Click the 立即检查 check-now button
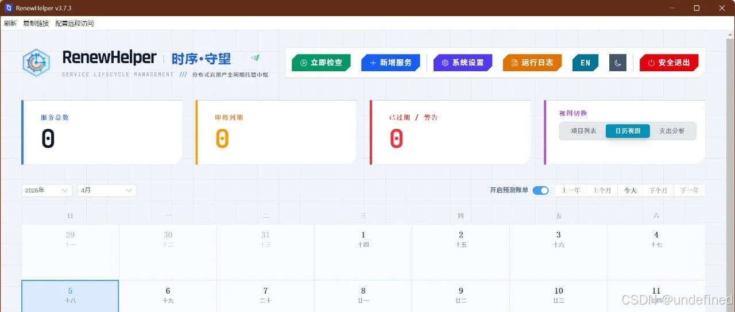Viewport: 735px width, 312px height. [x=321, y=63]
